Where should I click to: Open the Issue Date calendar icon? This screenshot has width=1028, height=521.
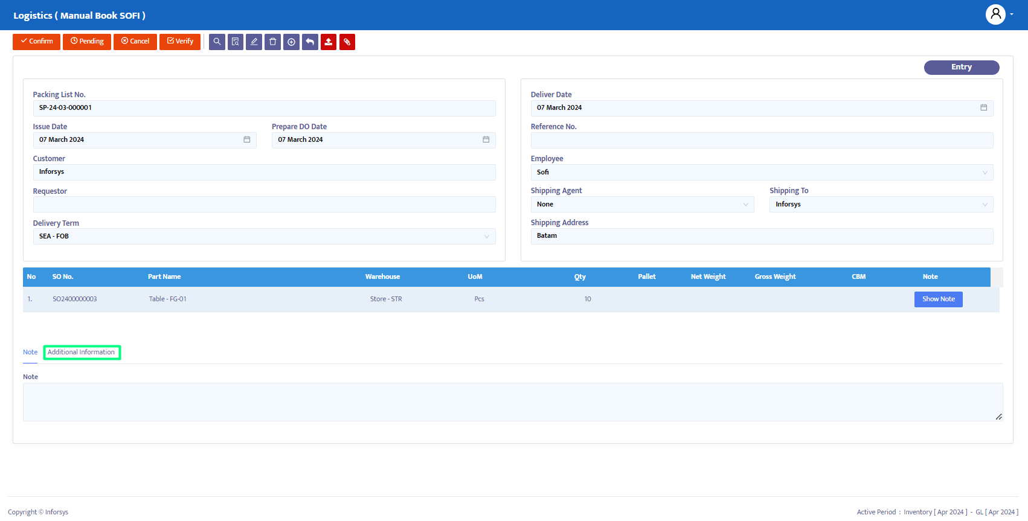pos(247,139)
